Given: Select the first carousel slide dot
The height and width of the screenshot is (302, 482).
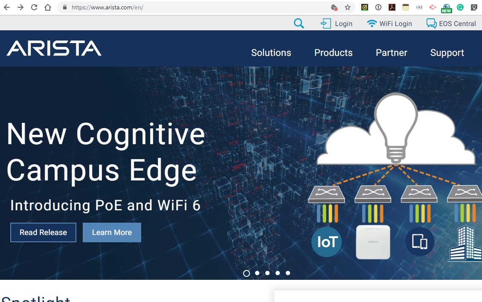Looking at the screenshot, I should 247,273.
